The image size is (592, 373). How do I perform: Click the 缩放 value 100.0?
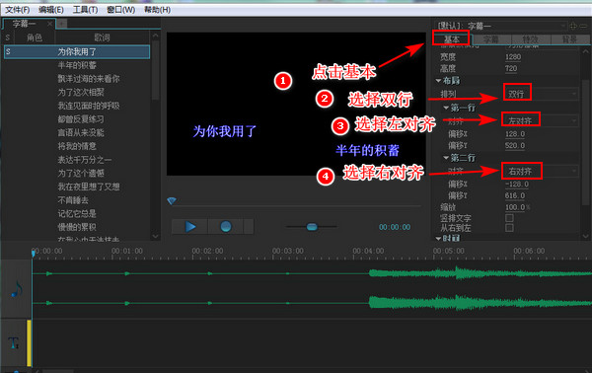(x=515, y=207)
